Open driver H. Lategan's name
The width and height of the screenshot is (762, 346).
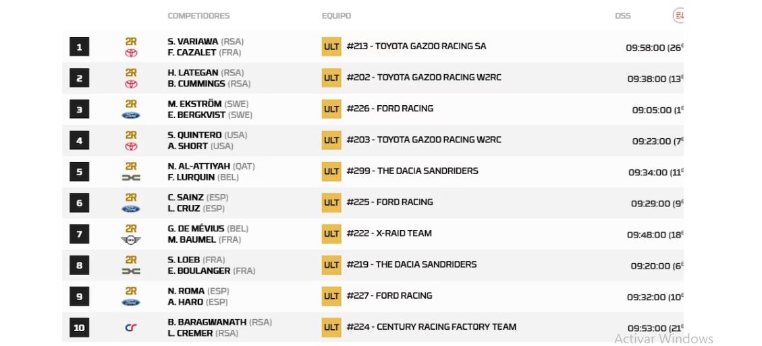click(x=193, y=73)
